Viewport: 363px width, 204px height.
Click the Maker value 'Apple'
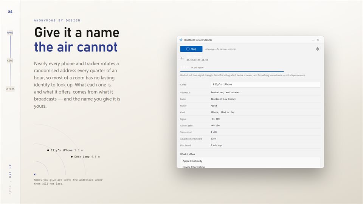[x=214, y=106]
